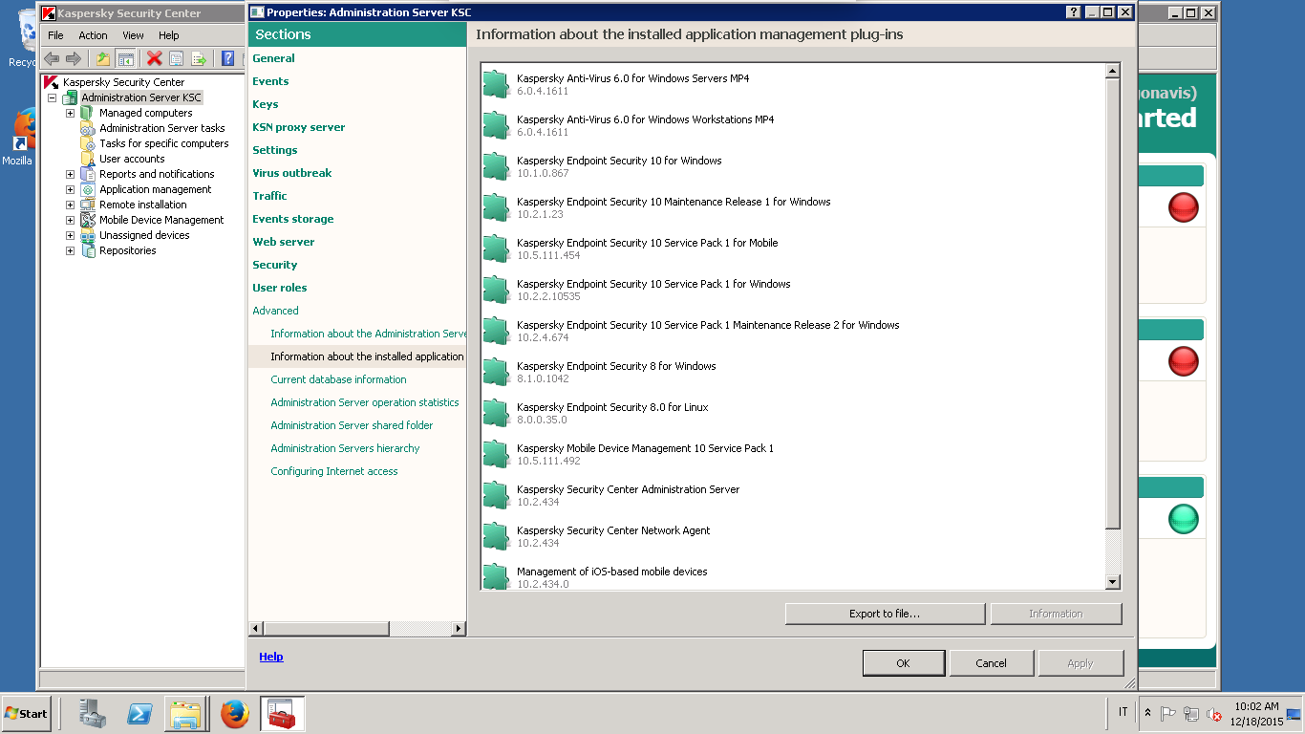The image size is (1305, 734).
Task: Open Windows PowerShell from the taskbar
Action: (x=139, y=713)
